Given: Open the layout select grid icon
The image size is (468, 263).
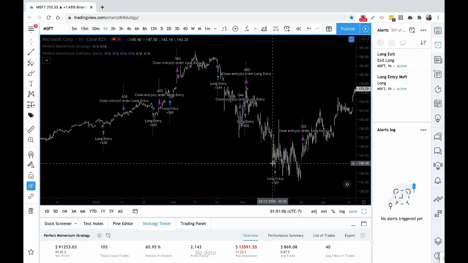Looking at the screenshot, I should coord(329,29).
